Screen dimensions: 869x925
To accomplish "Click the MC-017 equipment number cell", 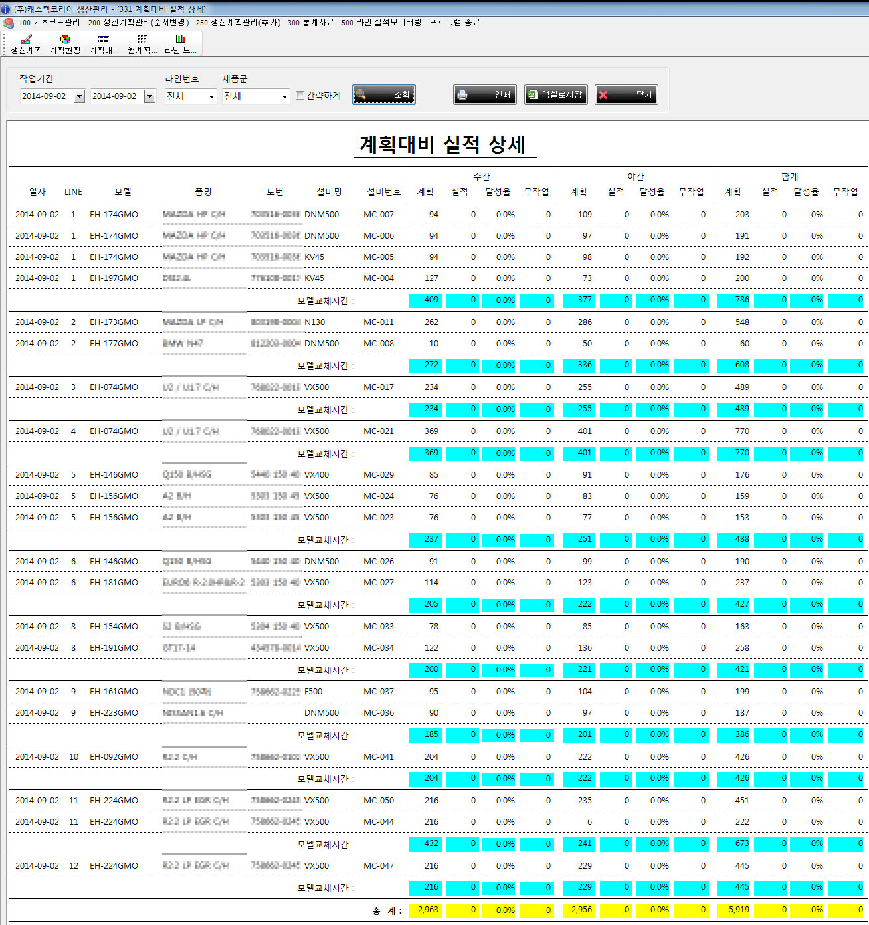I will (x=379, y=387).
